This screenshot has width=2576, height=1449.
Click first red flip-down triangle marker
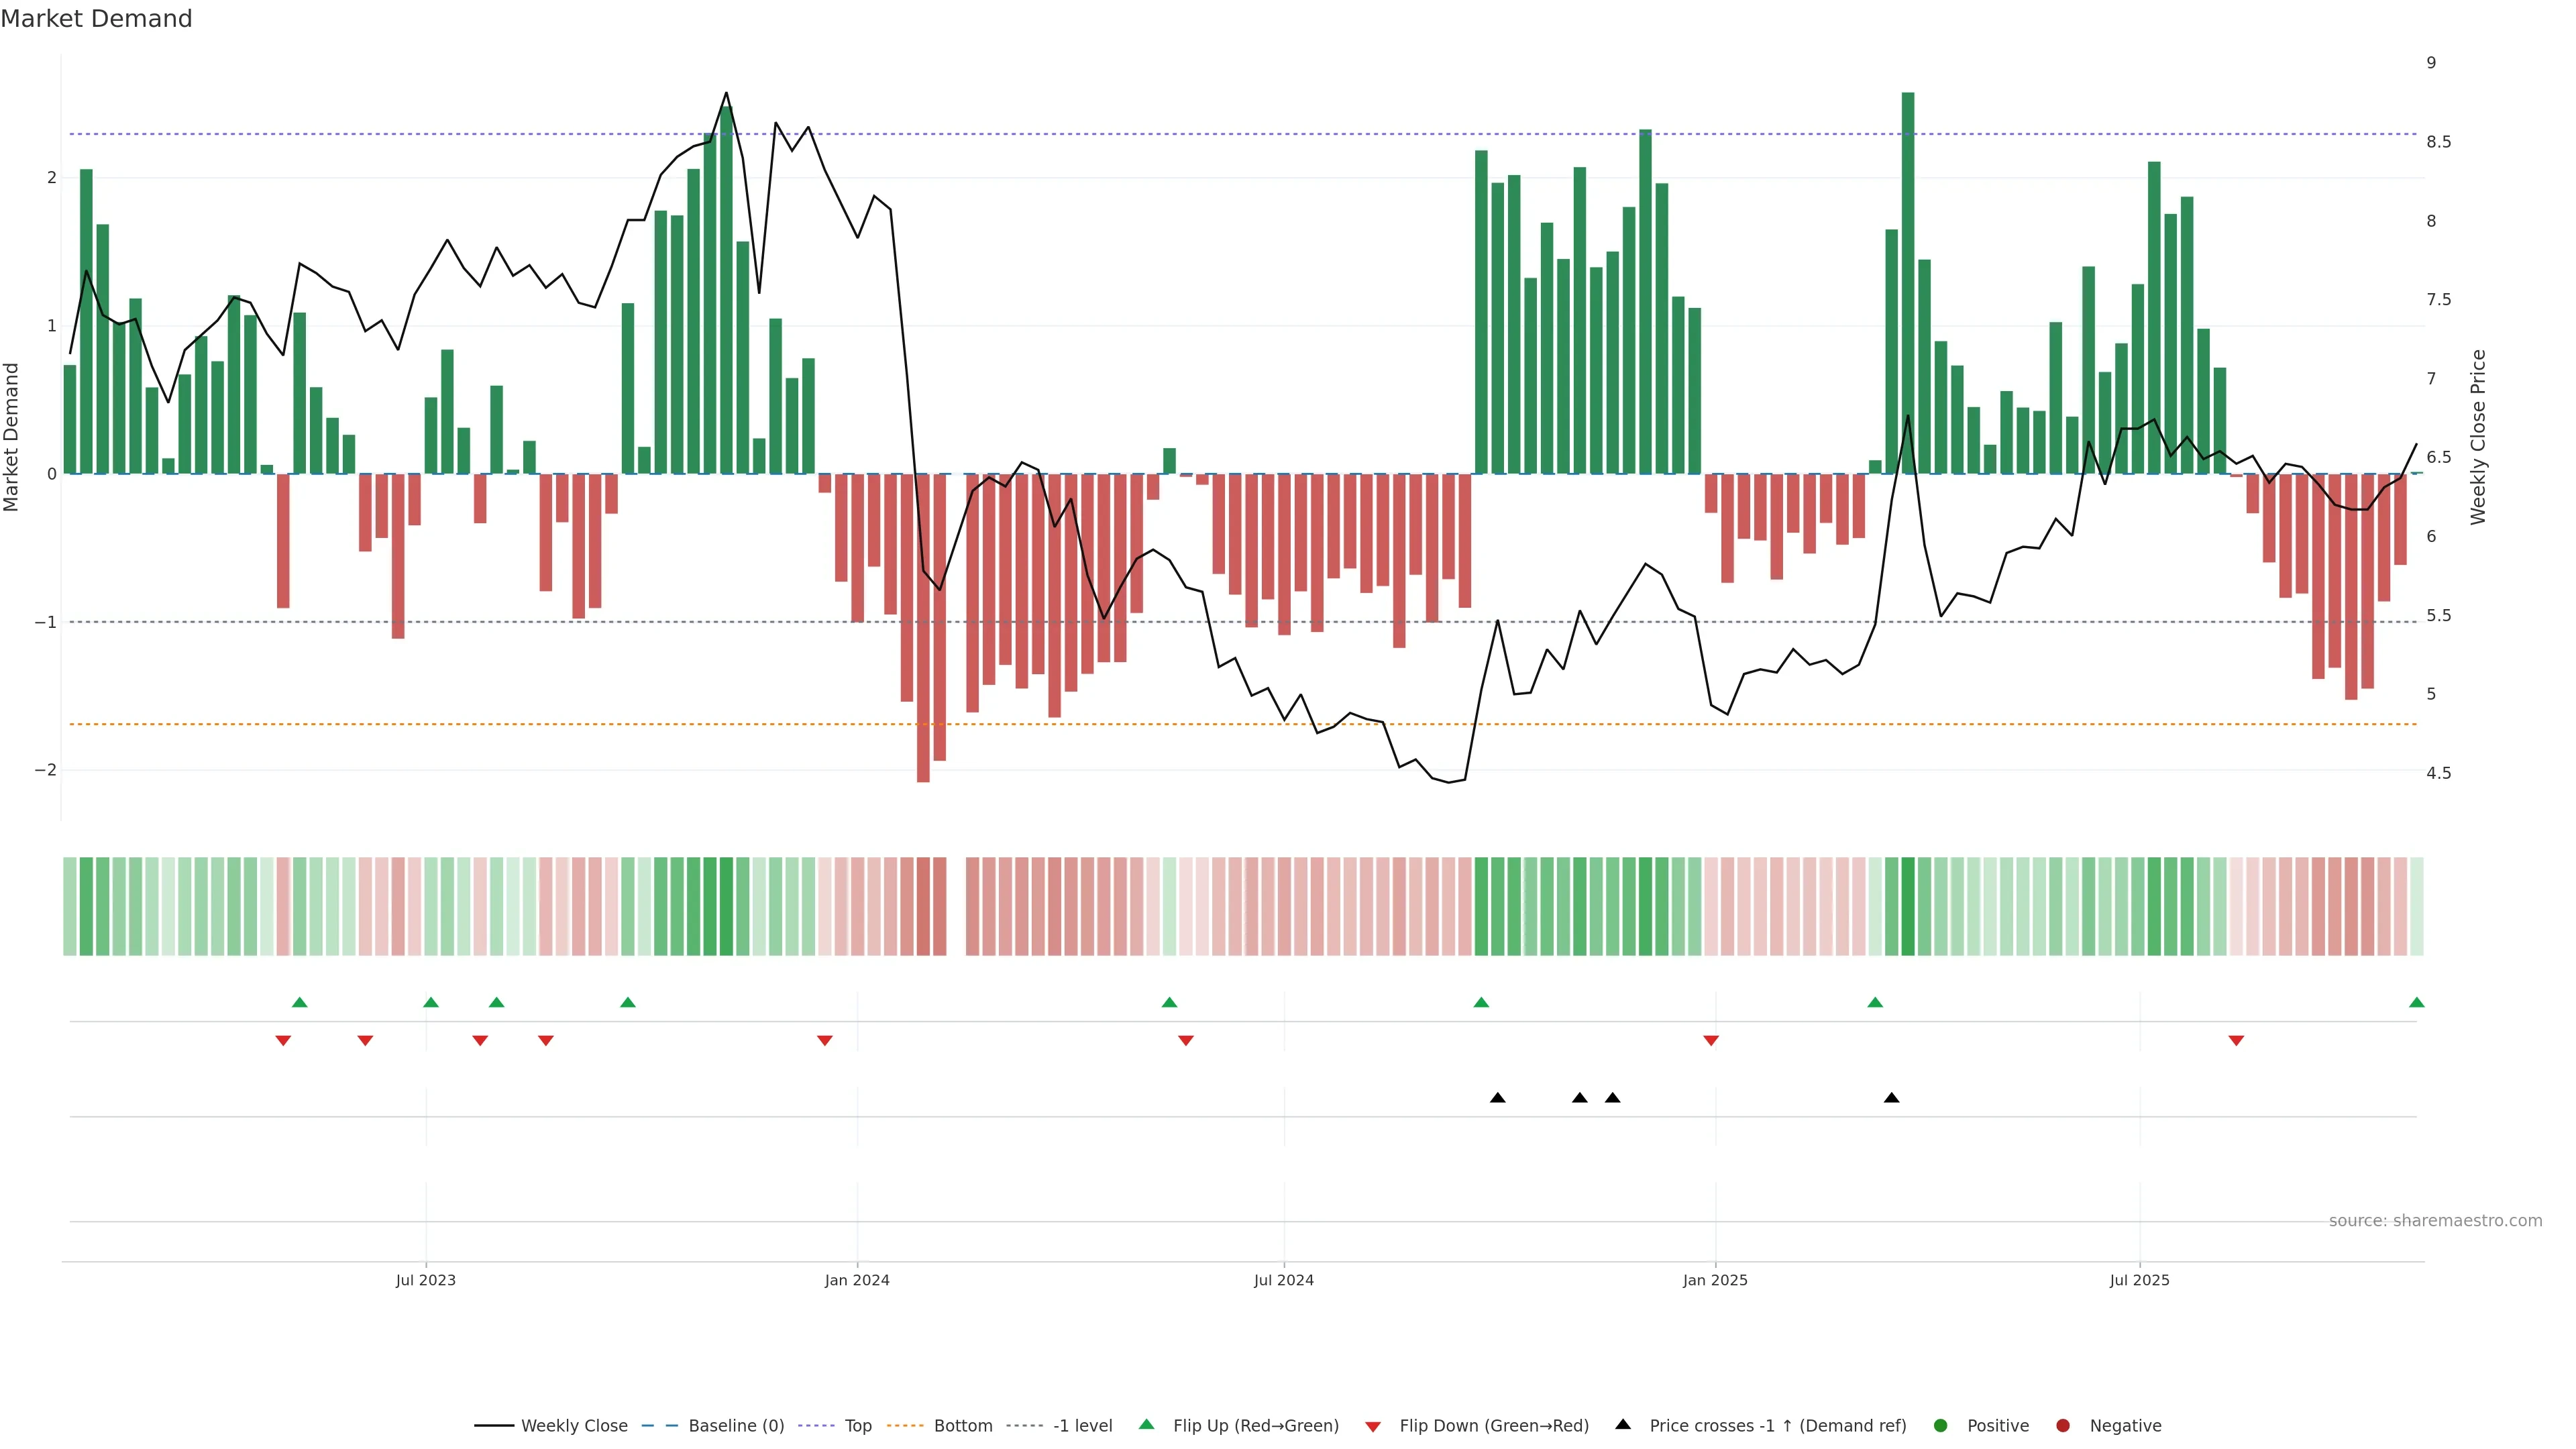click(x=283, y=1041)
